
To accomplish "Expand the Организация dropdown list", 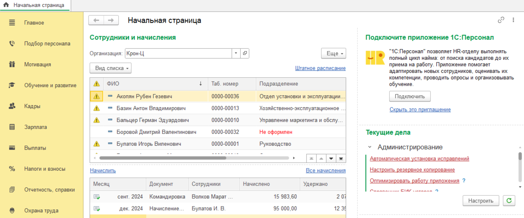I will point(236,53).
